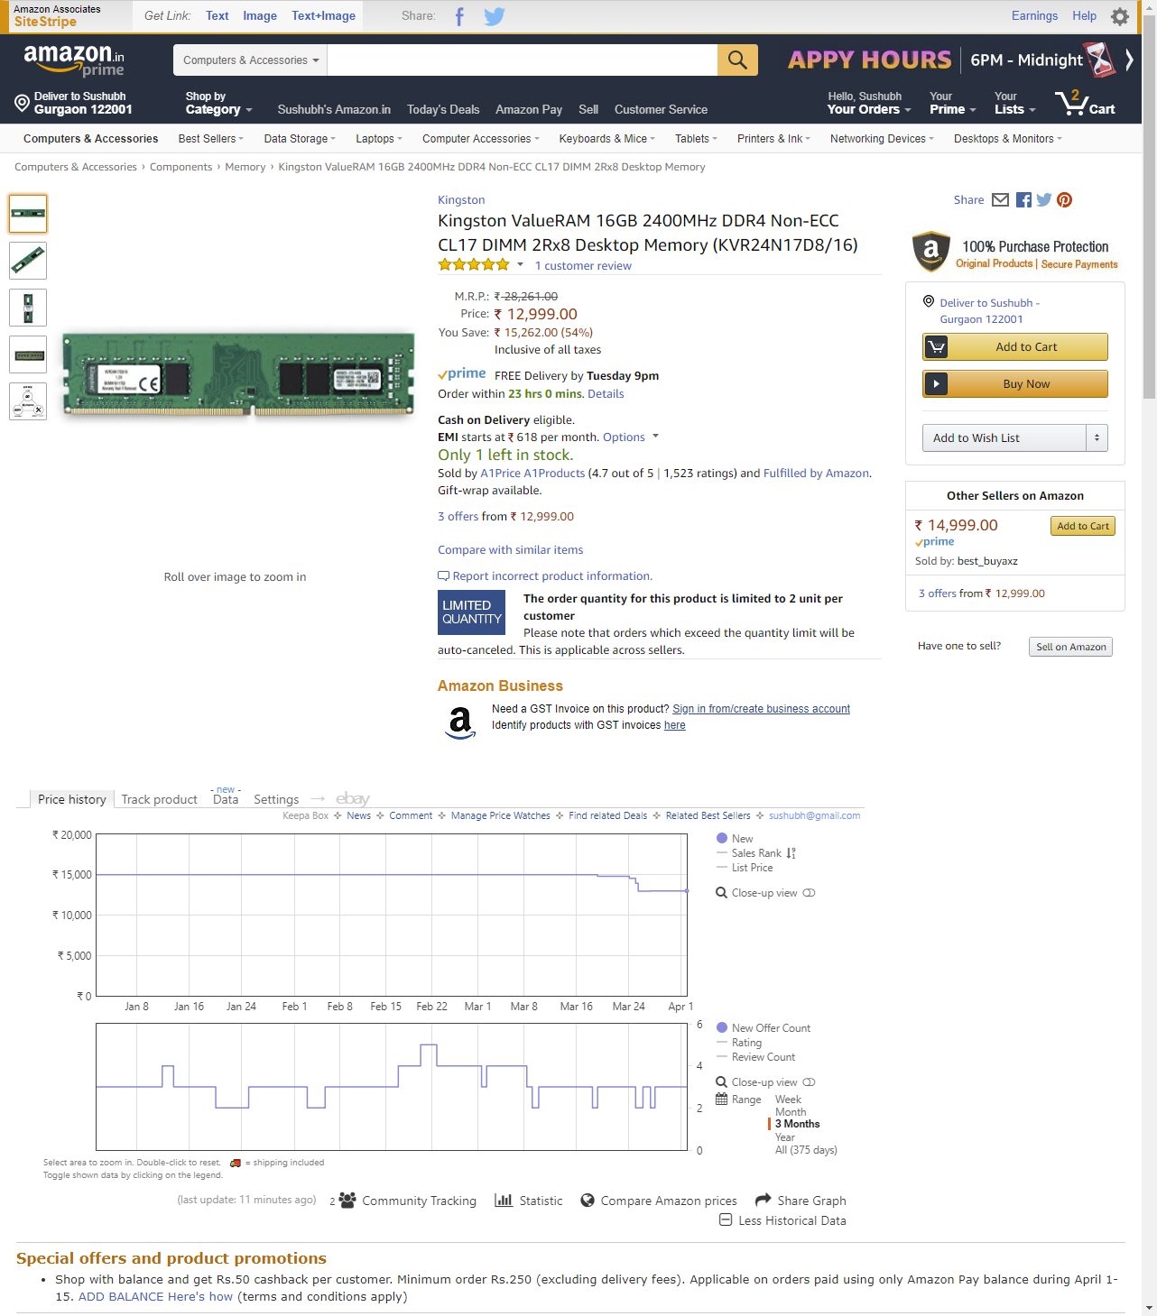Open the 1 customer review link
1157x1316 pixels.
[583, 266]
